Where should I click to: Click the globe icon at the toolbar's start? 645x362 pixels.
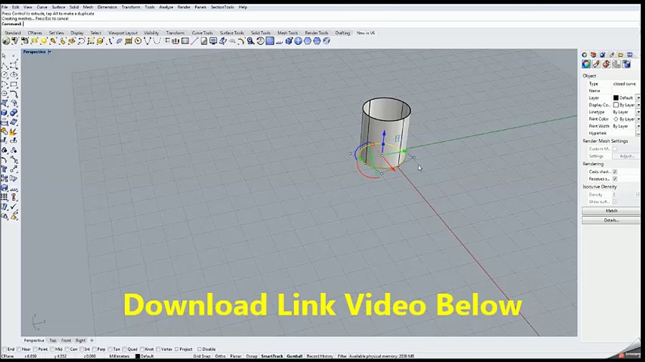click(6, 41)
